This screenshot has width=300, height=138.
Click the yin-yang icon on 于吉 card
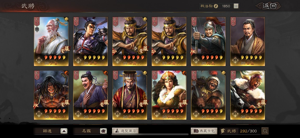coord(66,19)
